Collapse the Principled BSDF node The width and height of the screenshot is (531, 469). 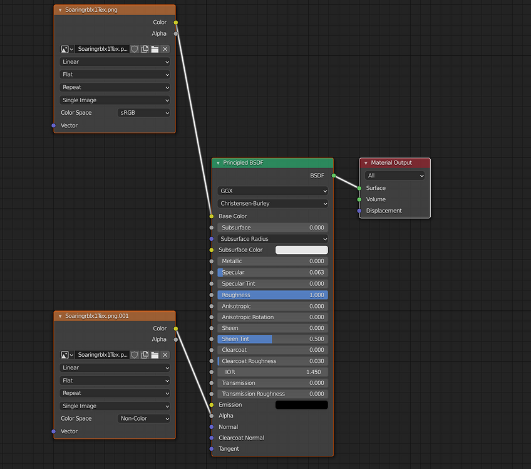[218, 163]
